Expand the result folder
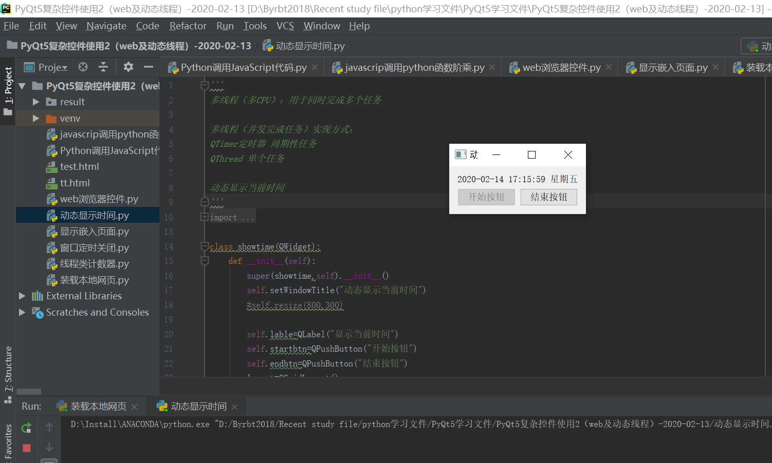Viewport: 772px width, 463px height. coord(36,102)
